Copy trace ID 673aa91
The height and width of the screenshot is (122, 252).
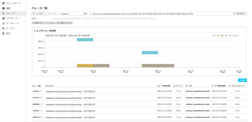pyautogui.click(x=42, y=111)
